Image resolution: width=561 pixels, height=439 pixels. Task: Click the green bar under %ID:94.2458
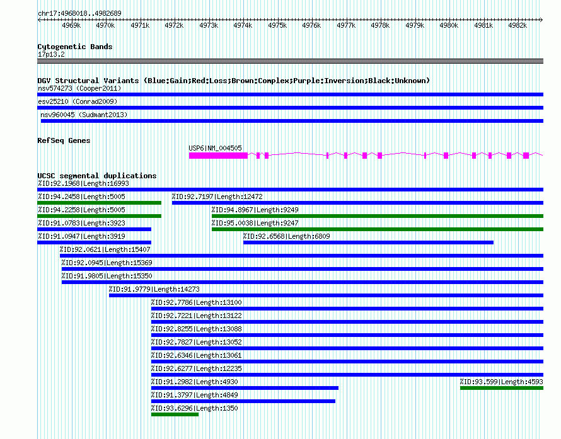tap(99, 203)
